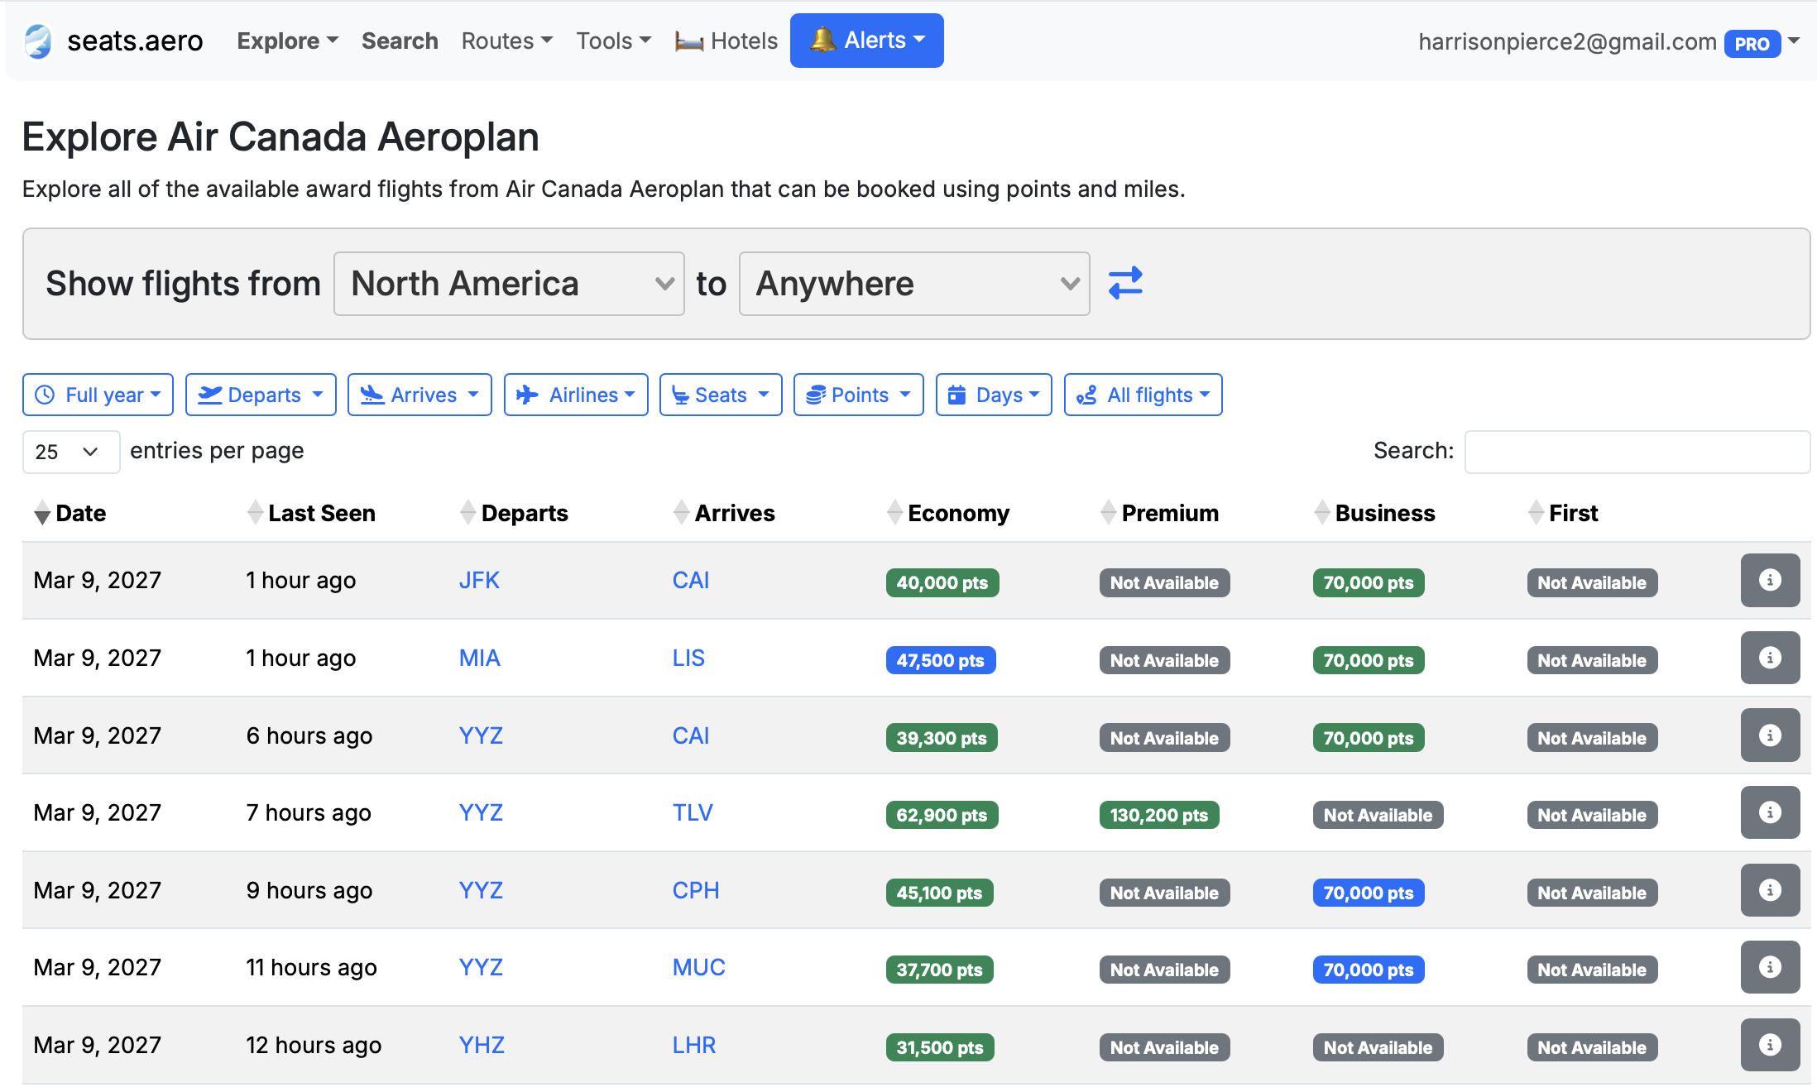Image resolution: width=1817 pixels, height=1092 pixels.
Task: Choose destination Anywhere dropdown
Action: point(914,284)
